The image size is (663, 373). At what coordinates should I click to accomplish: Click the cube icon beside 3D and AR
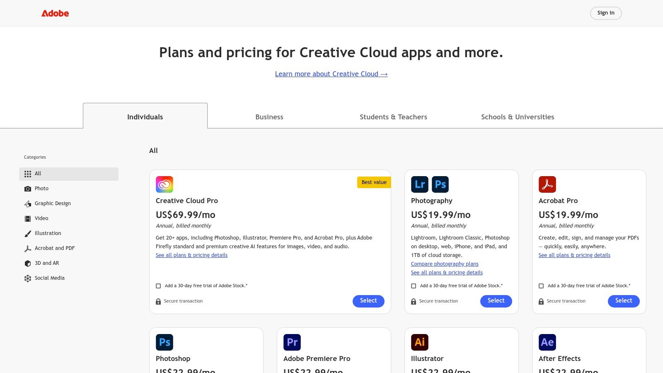[x=28, y=264]
